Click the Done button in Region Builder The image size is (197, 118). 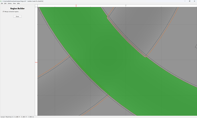17,17
